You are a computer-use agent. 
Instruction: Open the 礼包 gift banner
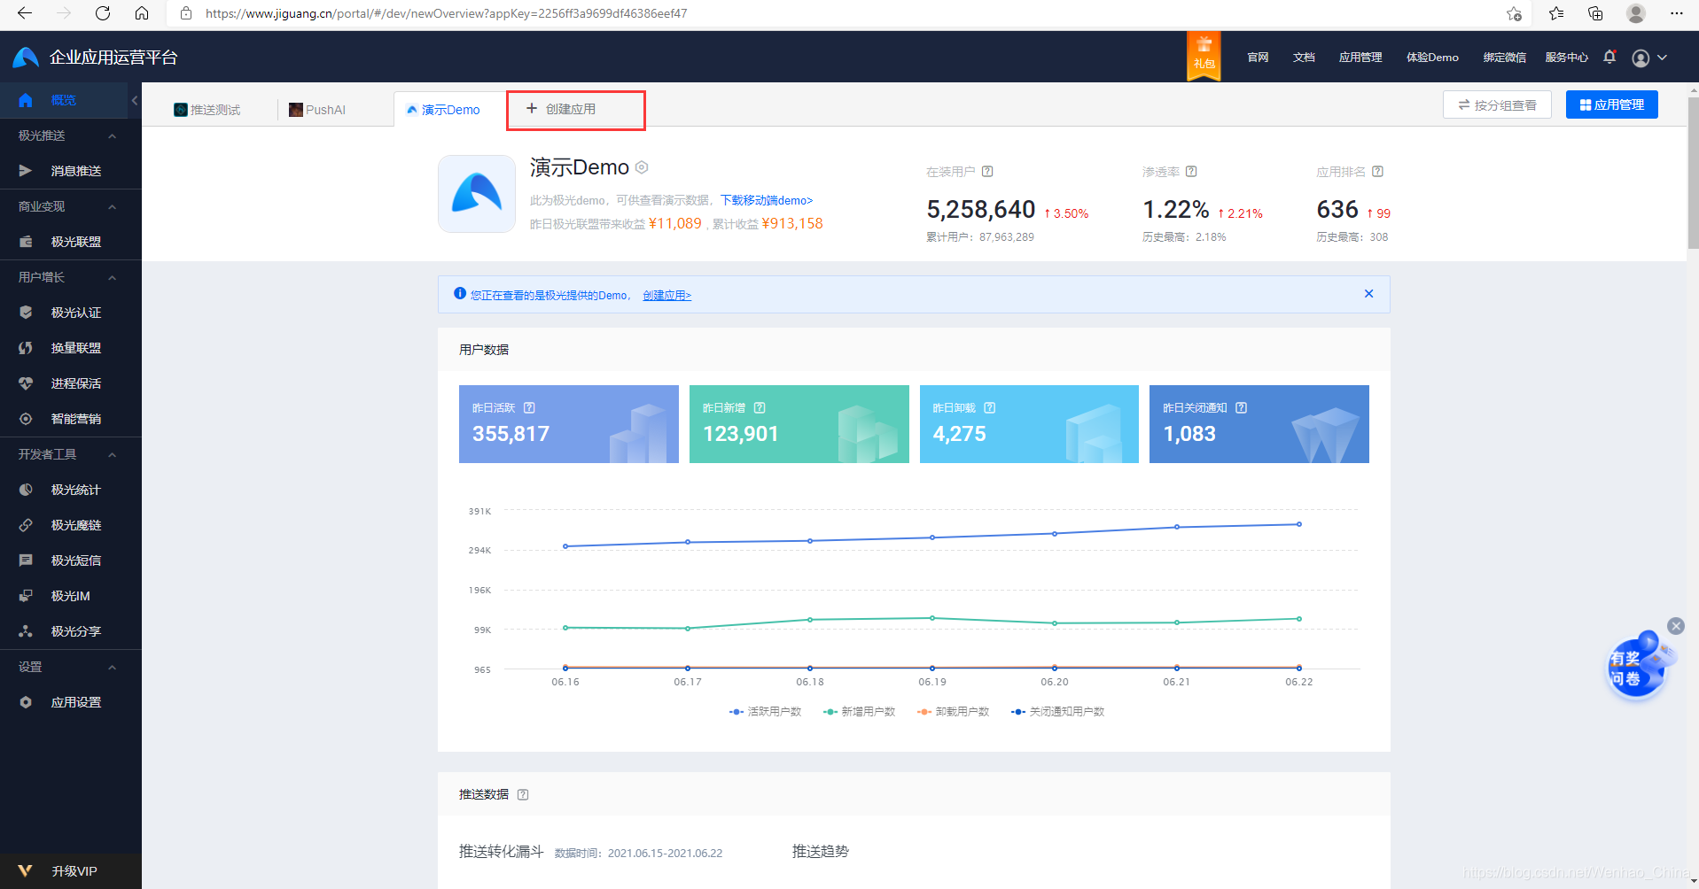1204,56
